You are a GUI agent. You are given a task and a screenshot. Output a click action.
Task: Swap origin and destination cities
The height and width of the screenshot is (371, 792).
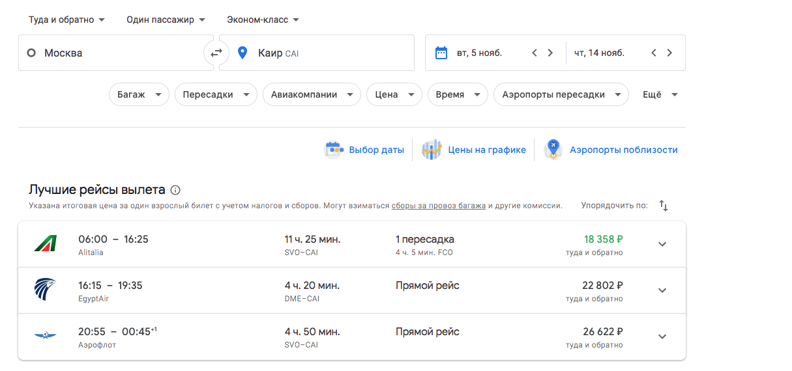pyautogui.click(x=216, y=53)
